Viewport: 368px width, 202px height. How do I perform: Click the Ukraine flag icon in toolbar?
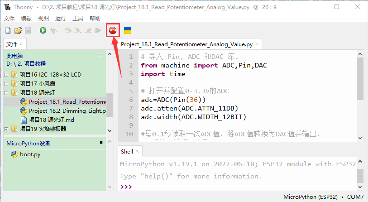[x=128, y=30]
